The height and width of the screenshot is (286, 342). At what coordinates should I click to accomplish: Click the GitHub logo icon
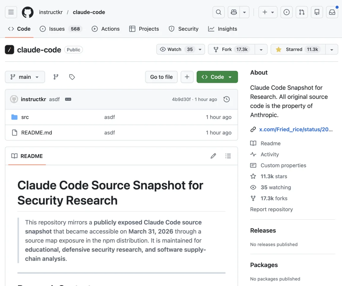(28, 12)
